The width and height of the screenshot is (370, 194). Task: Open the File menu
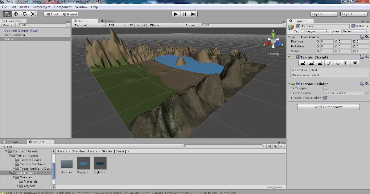coord(4,7)
